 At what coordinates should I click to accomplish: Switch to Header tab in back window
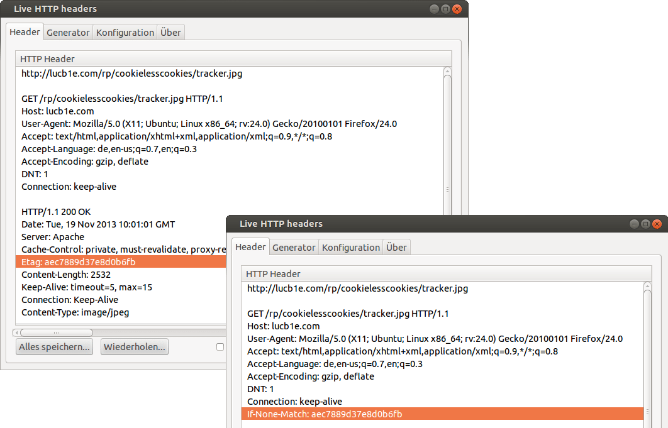25,32
